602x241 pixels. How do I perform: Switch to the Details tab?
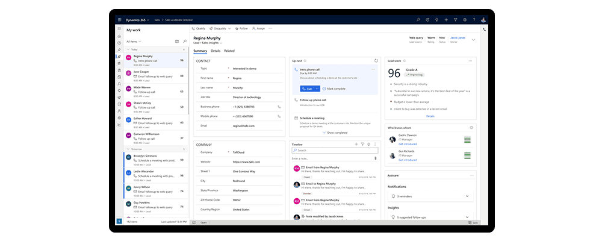click(x=216, y=51)
